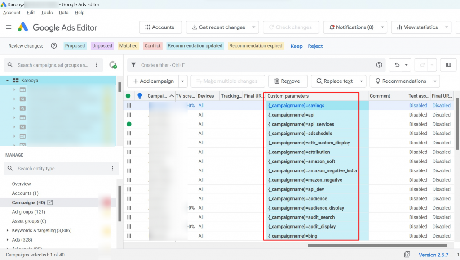Screen dimensions: 460x260
Task: Sort by the status column header
Action: (x=128, y=96)
